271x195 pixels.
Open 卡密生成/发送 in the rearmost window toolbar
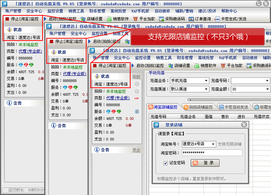(231, 19)
